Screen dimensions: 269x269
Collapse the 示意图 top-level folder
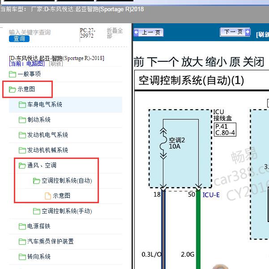(x=26, y=89)
